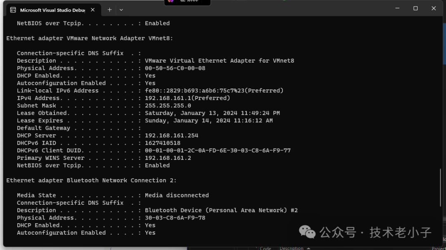Click the Media disconnected status text
The height and width of the screenshot is (250, 446).
(177, 195)
